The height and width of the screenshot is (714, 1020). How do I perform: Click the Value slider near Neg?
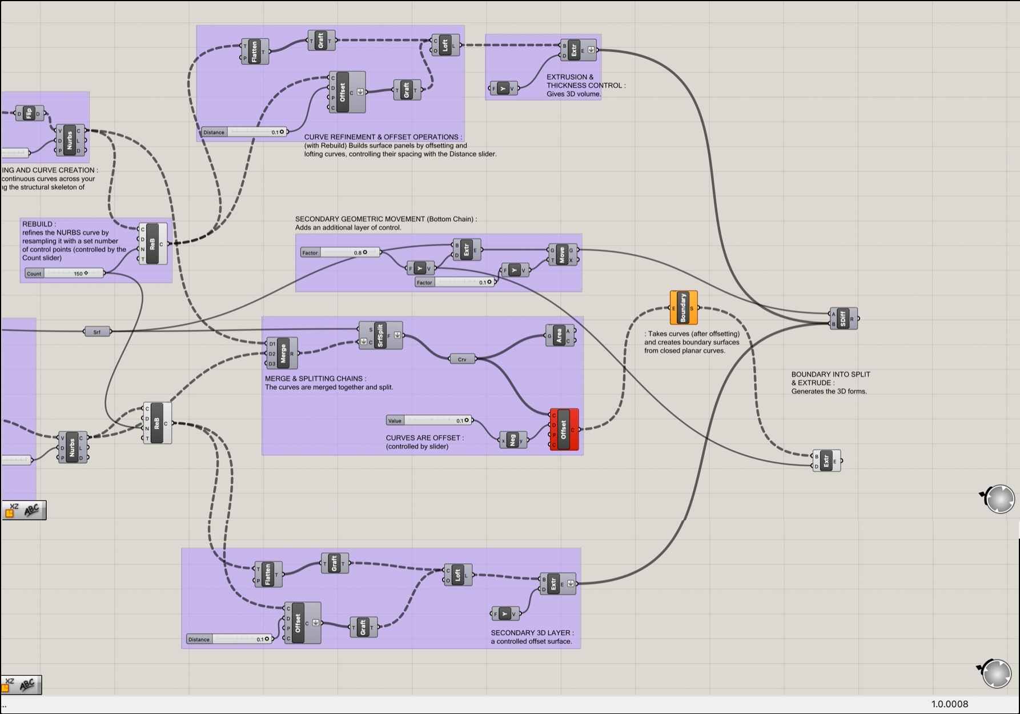(429, 420)
